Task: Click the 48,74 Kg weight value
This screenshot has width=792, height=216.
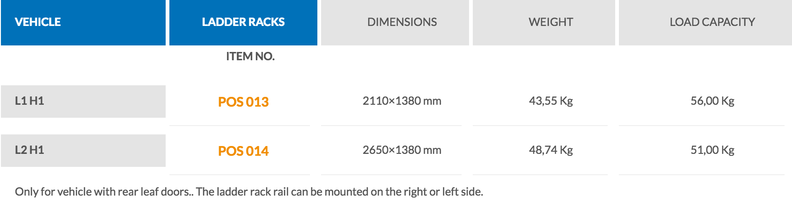Action: coord(551,150)
